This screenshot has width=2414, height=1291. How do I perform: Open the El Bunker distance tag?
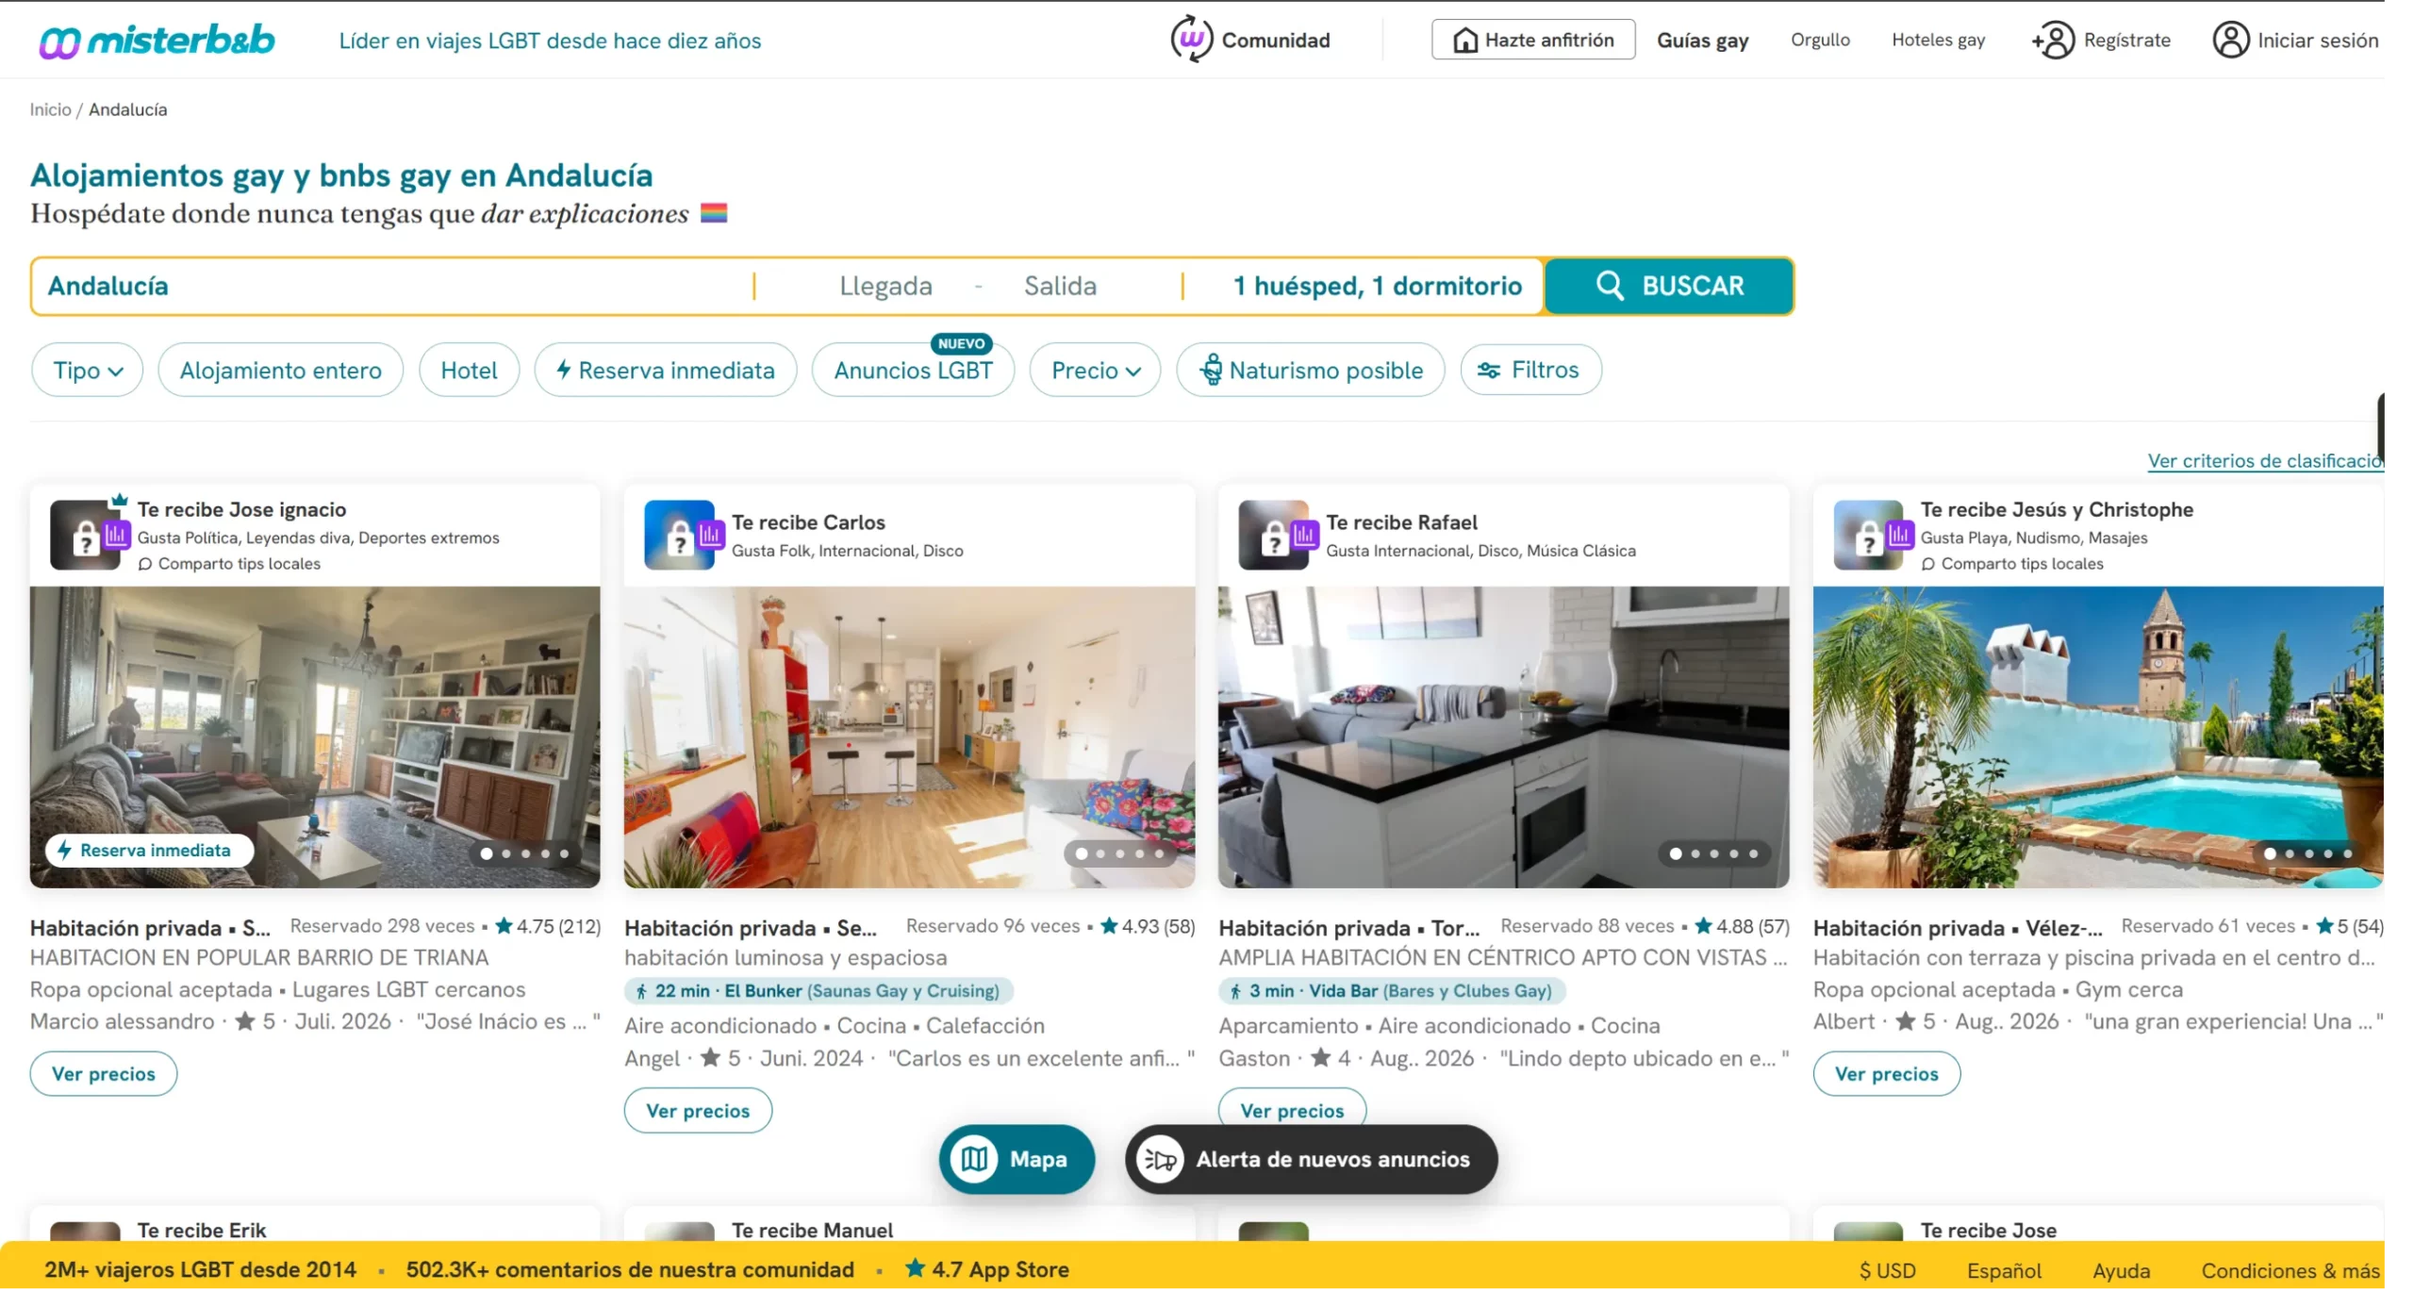coord(818,990)
